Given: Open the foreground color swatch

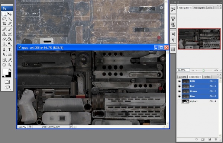Looking at the screenshot, I should pyautogui.click(x=5, y=72).
